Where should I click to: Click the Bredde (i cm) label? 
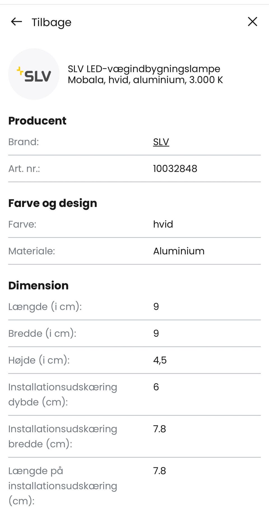point(42,333)
